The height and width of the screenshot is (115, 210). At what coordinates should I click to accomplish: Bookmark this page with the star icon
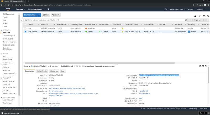tap(193, 5)
